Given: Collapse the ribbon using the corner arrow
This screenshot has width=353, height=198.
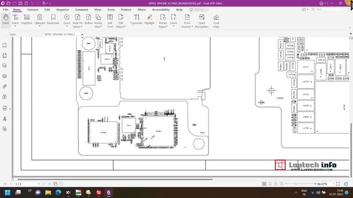Looking at the screenshot, I should tap(350, 28).
